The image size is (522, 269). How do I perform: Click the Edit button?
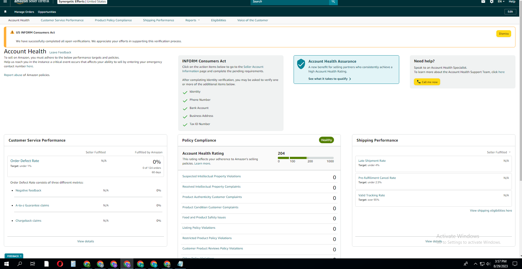(x=510, y=12)
